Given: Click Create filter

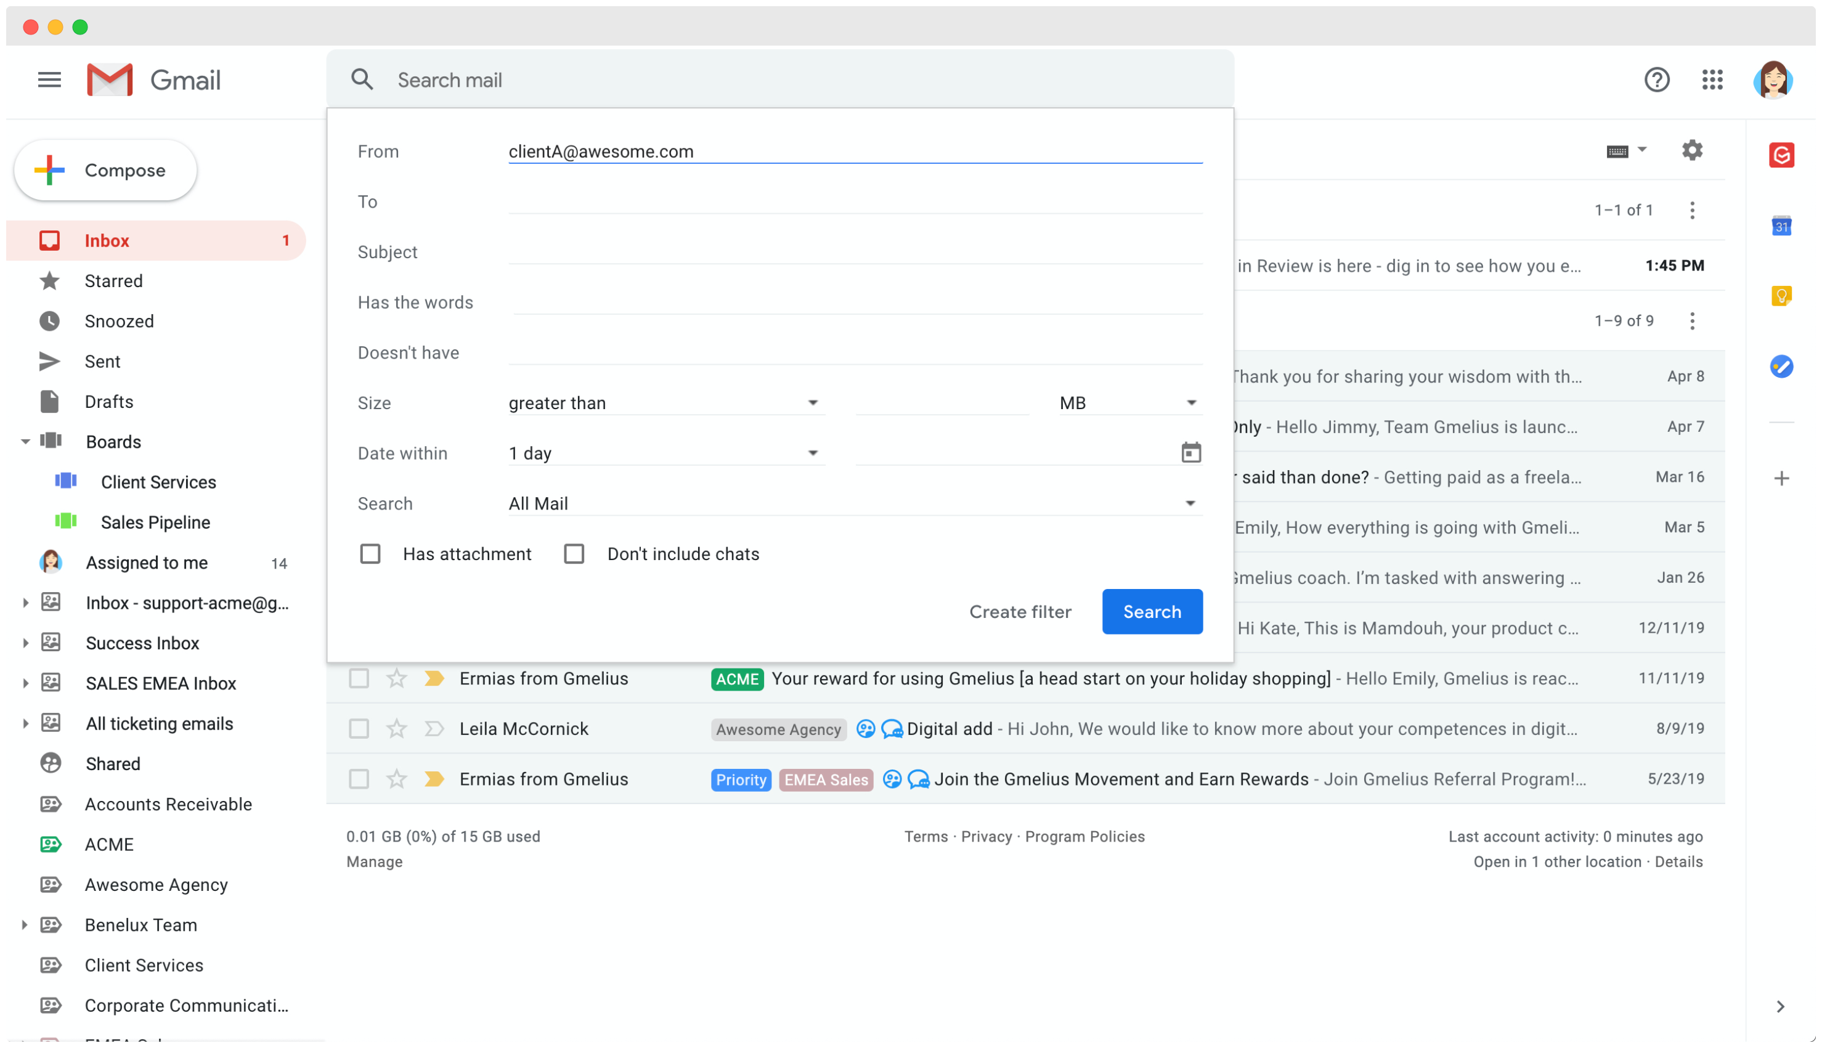Looking at the screenshot, I should tap(1020, 612).
